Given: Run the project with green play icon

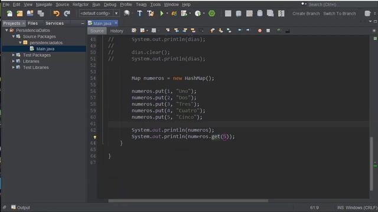Looking at the screenshot, I should (162, 14).
